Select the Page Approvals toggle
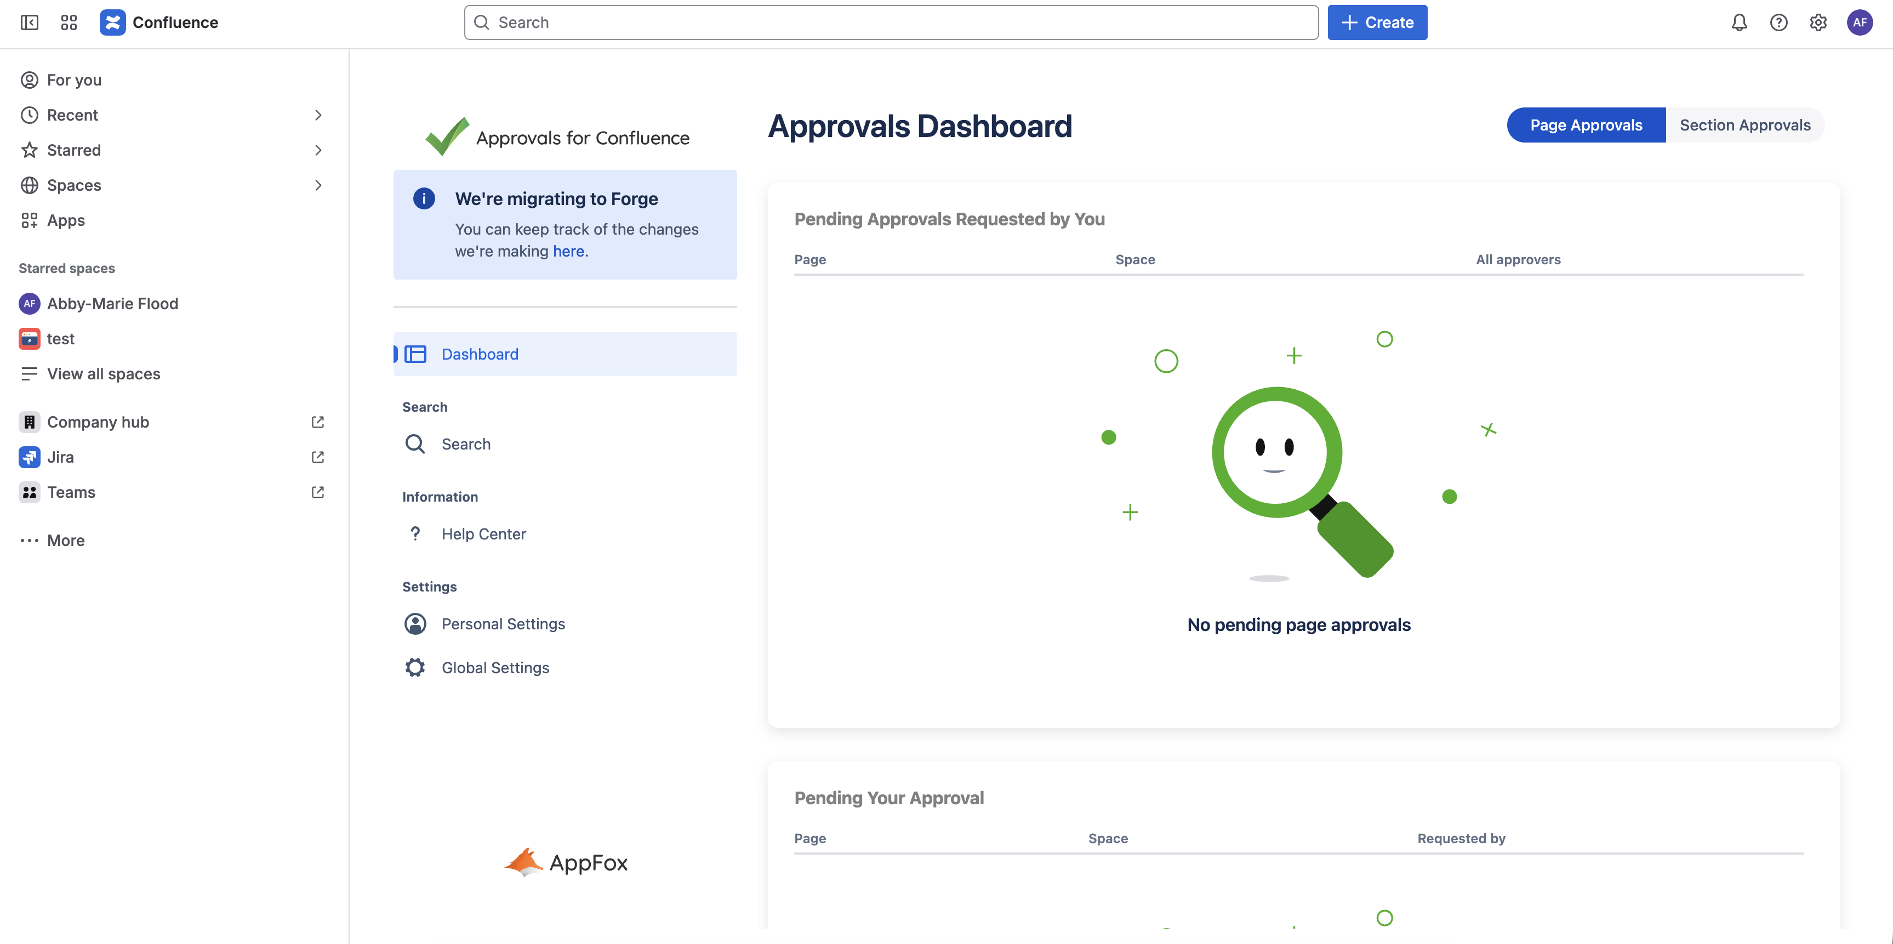Viewport: 1893px width, 944px height. tap(1586, 125)
